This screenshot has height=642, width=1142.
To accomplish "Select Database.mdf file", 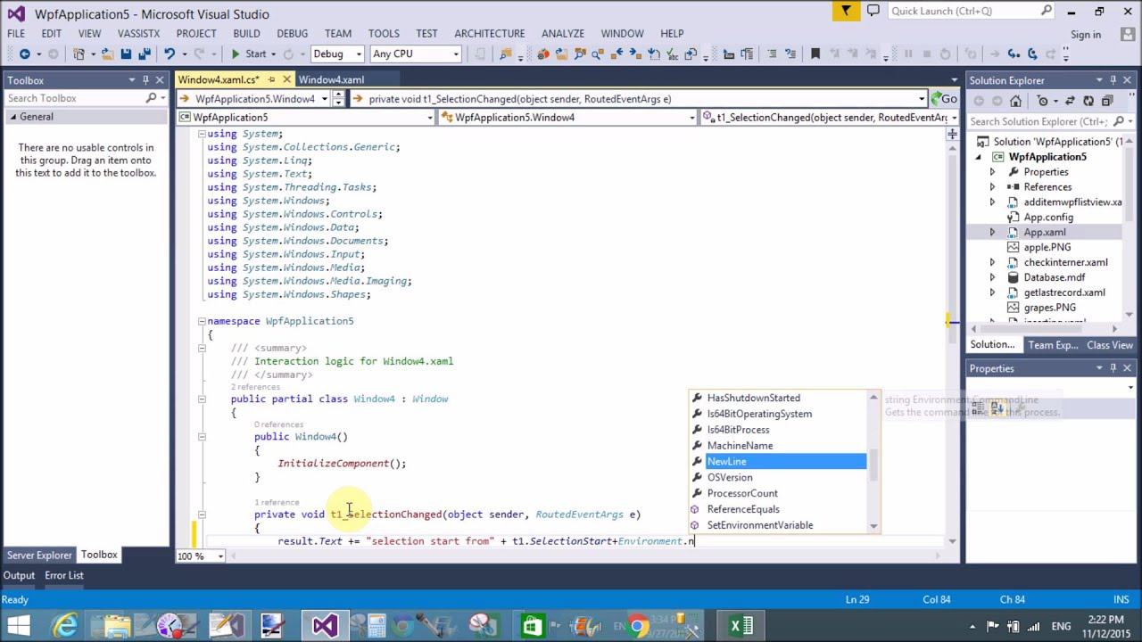I will click(x=1054, y=277).
